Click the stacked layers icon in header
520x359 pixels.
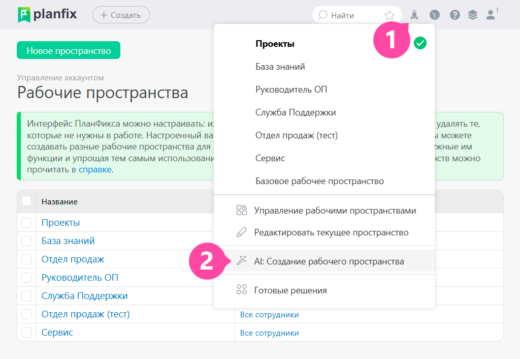pyautogui.click(x=473, y=15)
